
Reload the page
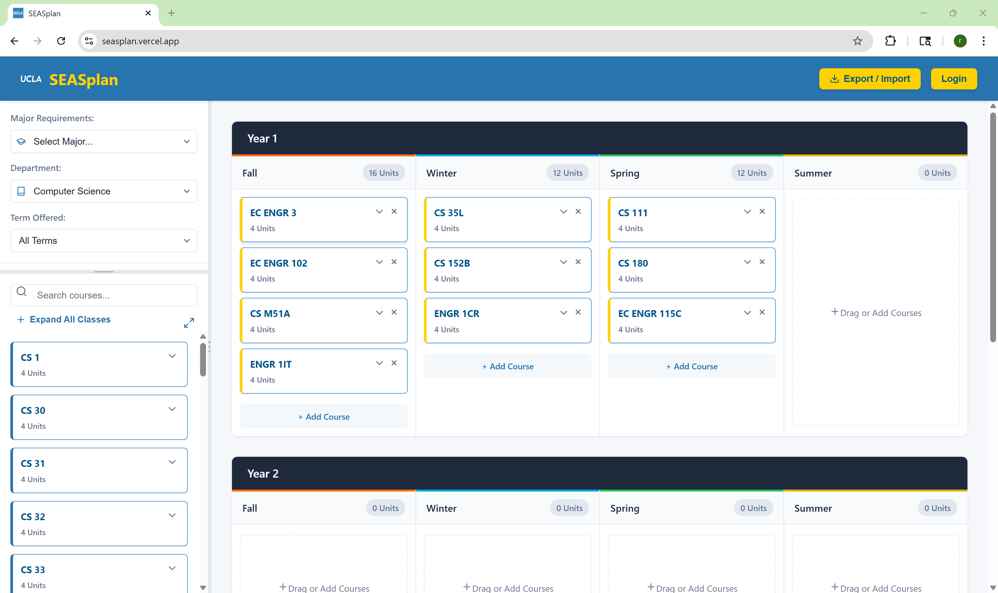click(x=61, y=41)
